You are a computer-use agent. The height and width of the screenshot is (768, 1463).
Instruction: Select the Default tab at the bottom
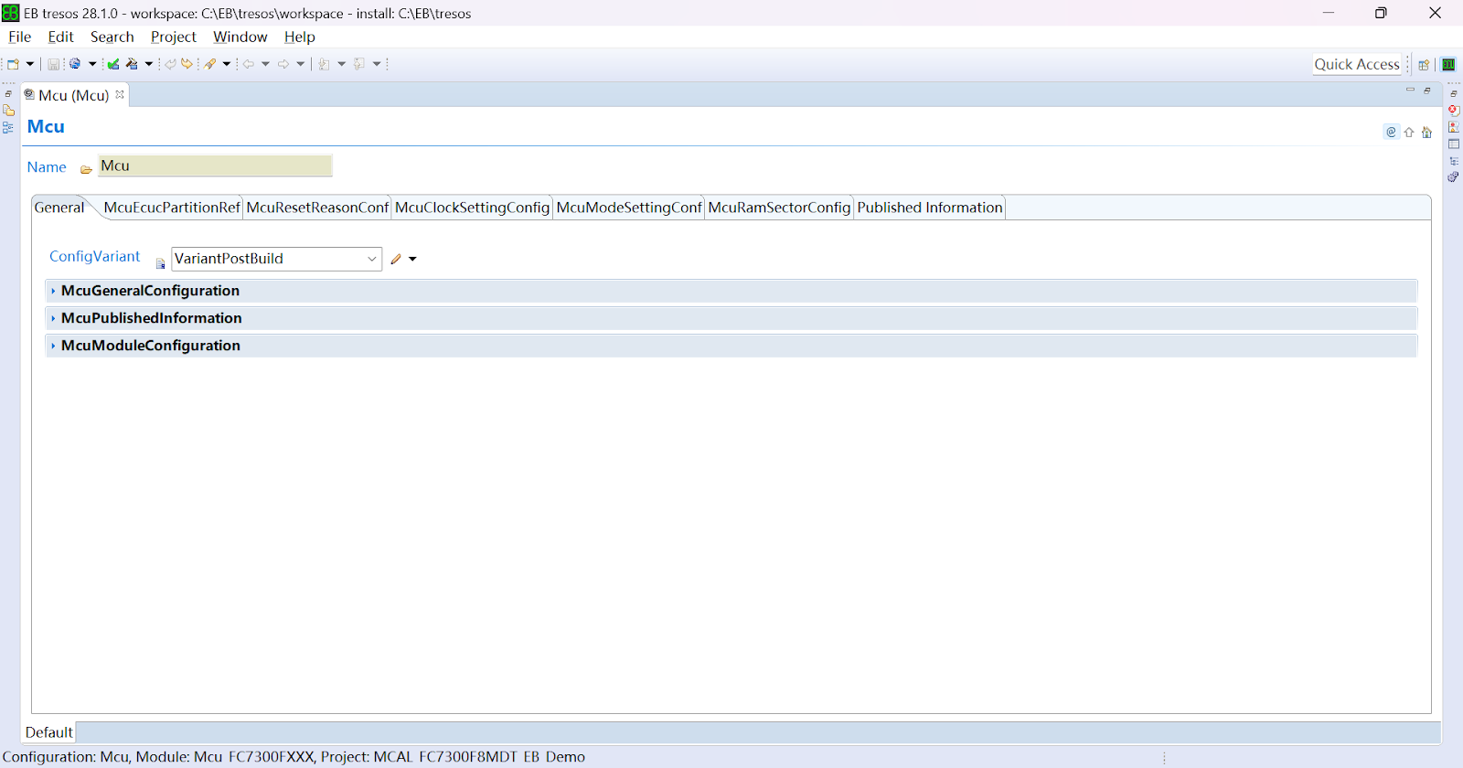(48, 732)
